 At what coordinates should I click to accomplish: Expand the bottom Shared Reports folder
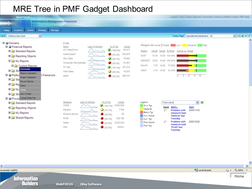click(x=9, y=118)
